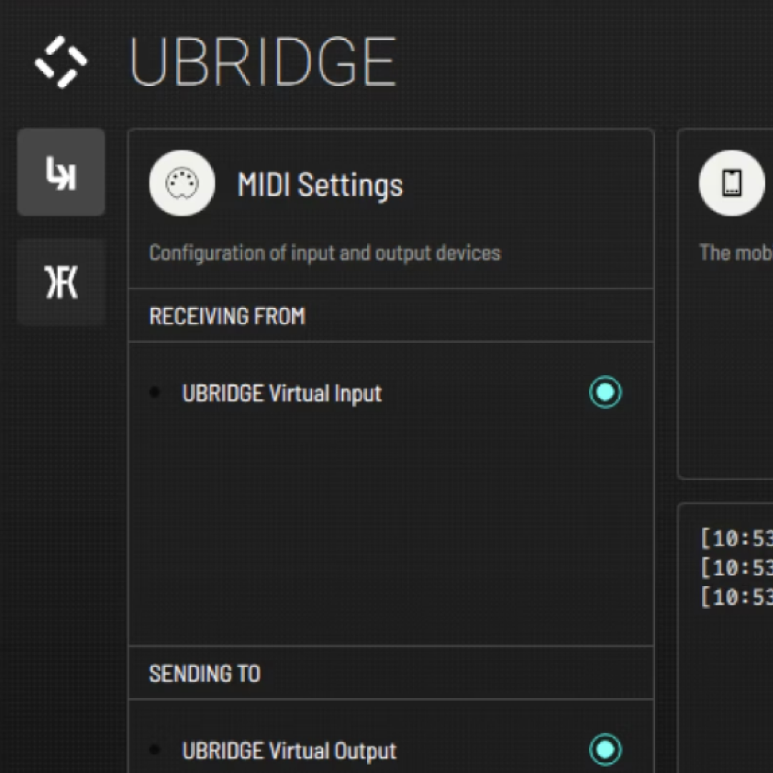Screen dimensions: 773x773
Task: Click "Configuration of input and output devices" text
Action: 325,253
